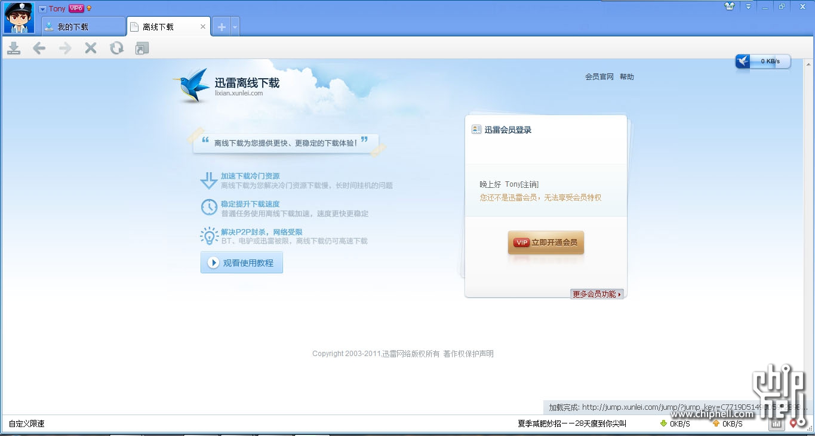This screenshot has height=436, width=815.
Task: Click the 离线下载为您提供更快 slogan banner
Action: click(x=285, y=143)
